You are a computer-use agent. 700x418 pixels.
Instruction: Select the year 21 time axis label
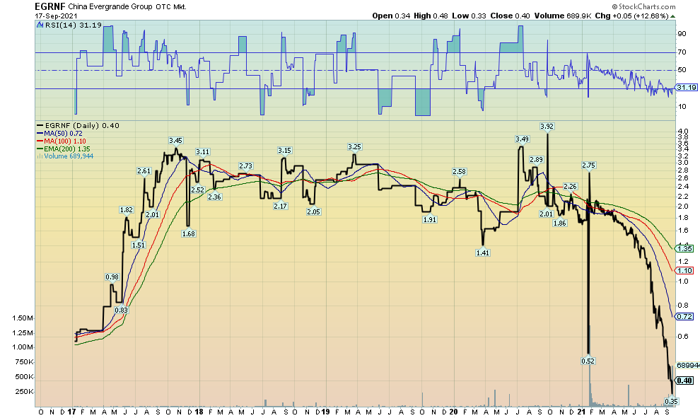(581, 411)
